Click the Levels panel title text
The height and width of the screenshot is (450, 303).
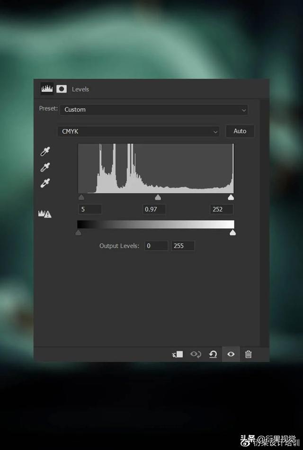(80, 89)
